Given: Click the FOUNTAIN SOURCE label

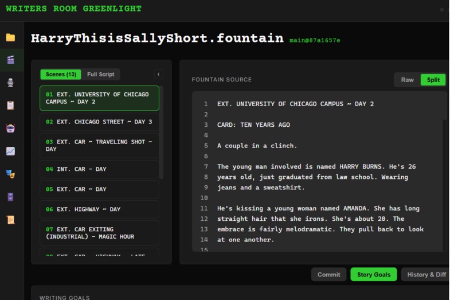Looking at the screenshot, I should click(222, 80).
